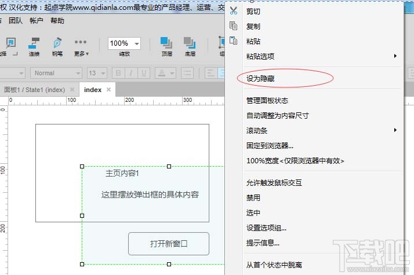This screenshot has height=275, width=414.
Task: Choose 管理面板状态 menu entry
Action: [x=267, y=101]
